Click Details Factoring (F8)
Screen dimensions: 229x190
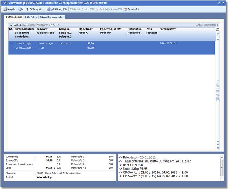108,9
